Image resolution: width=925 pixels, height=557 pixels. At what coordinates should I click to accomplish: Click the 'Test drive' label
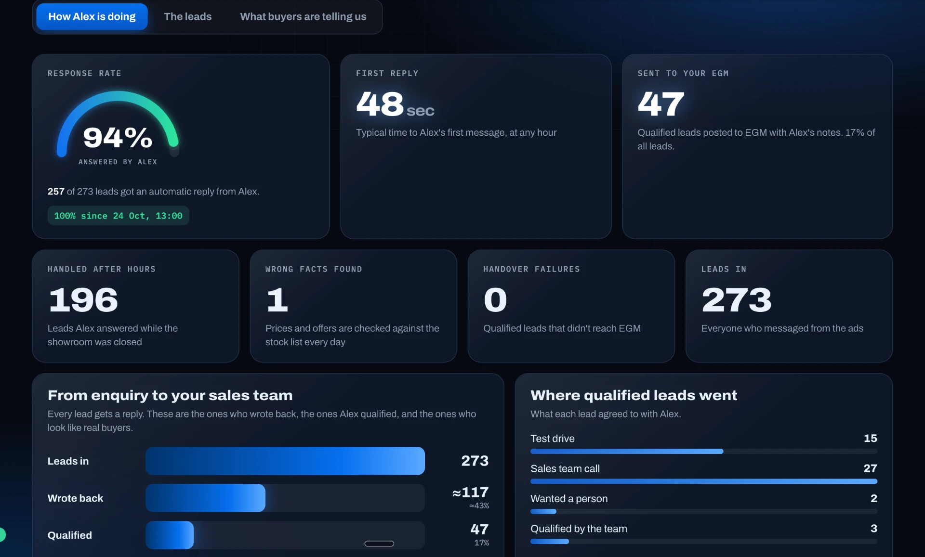(x=552, y=439)
